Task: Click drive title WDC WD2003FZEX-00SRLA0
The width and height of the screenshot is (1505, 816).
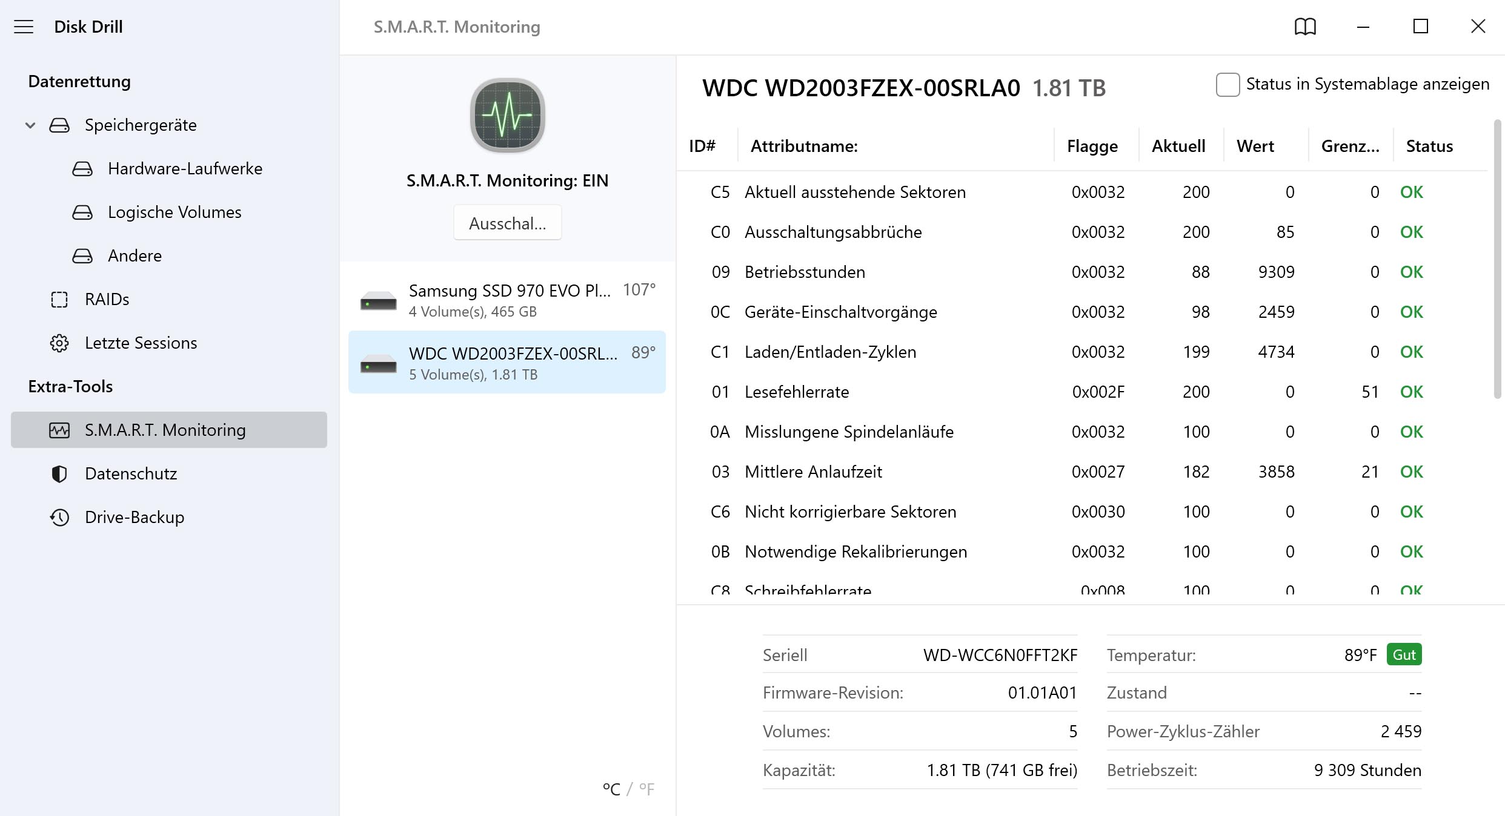Action: (x=861, y=88)
